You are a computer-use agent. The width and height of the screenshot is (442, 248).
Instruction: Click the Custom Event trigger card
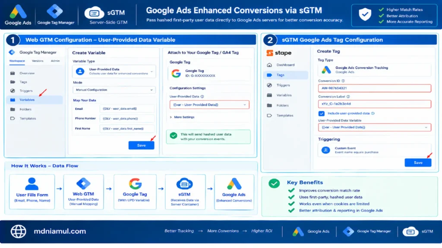374,150
